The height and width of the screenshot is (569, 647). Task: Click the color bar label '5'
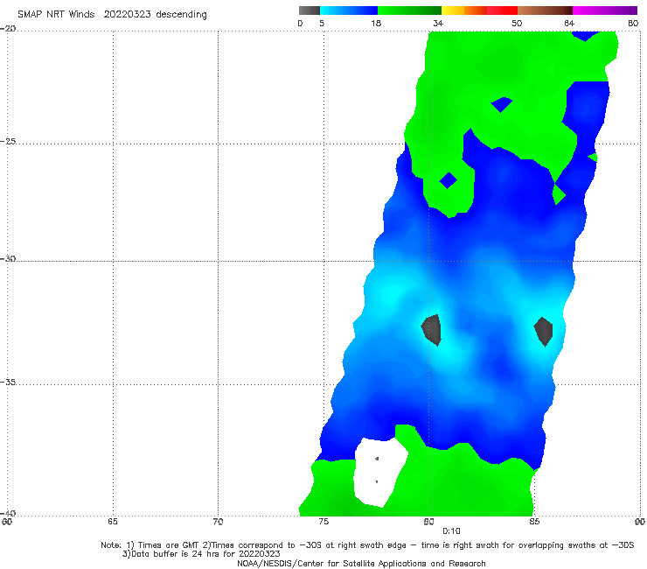(x=322, y=23)
